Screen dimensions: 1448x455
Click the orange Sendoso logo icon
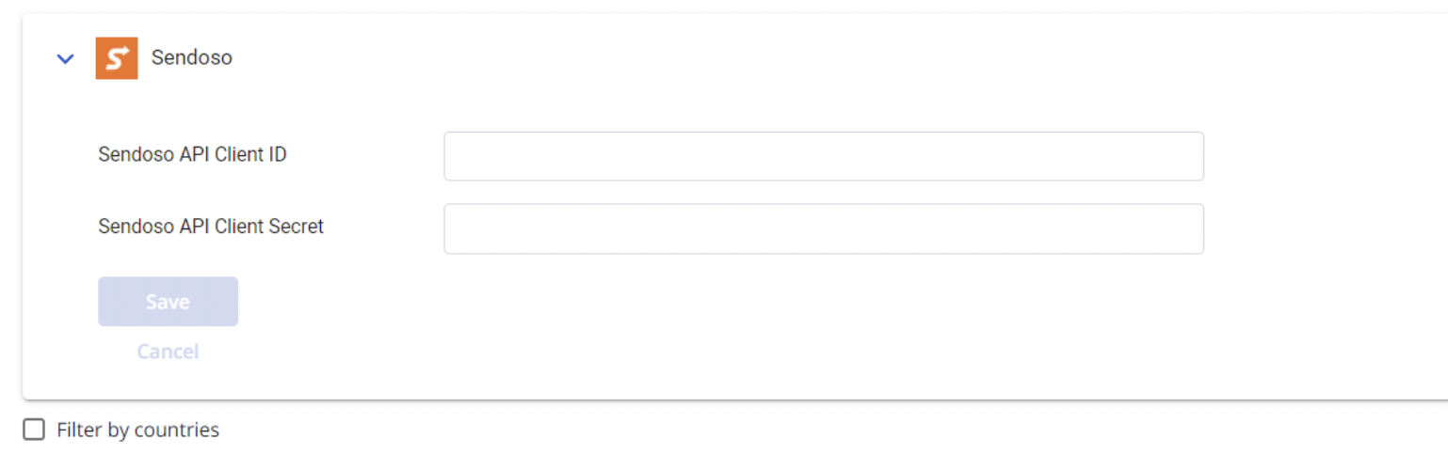coord(117,58)
